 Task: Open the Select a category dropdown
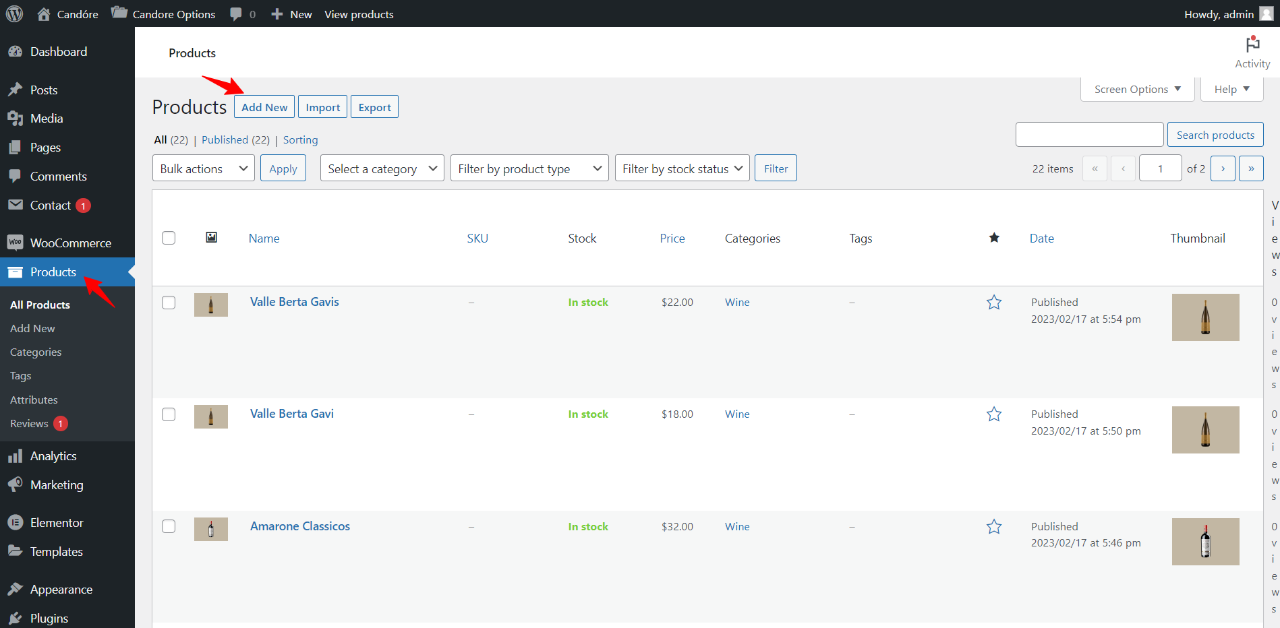click(382, 168)
